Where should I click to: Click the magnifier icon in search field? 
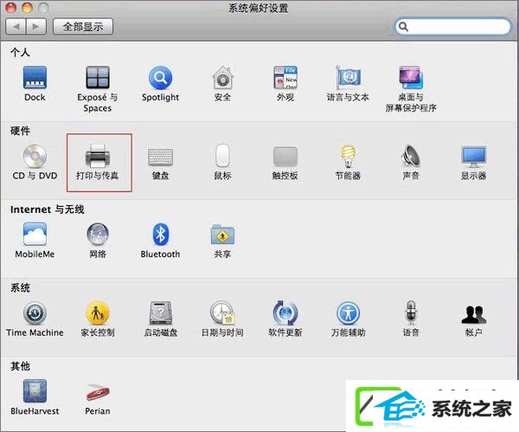coord(403,27)
